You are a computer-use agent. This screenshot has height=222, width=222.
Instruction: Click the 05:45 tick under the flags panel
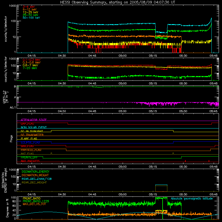tap(213, 167)
